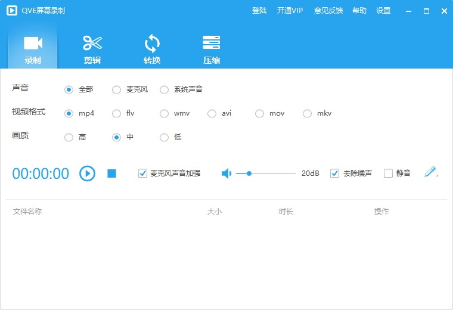This screenshot has width=453, height=310.
Task: Set picture quality to 低
Action: 164,137
